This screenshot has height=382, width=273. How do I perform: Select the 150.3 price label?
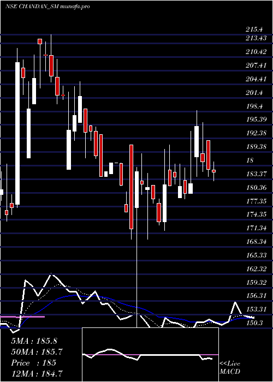tap(254, 323)
